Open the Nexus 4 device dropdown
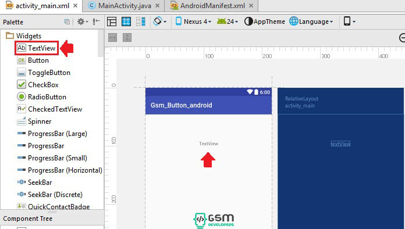 193,22
